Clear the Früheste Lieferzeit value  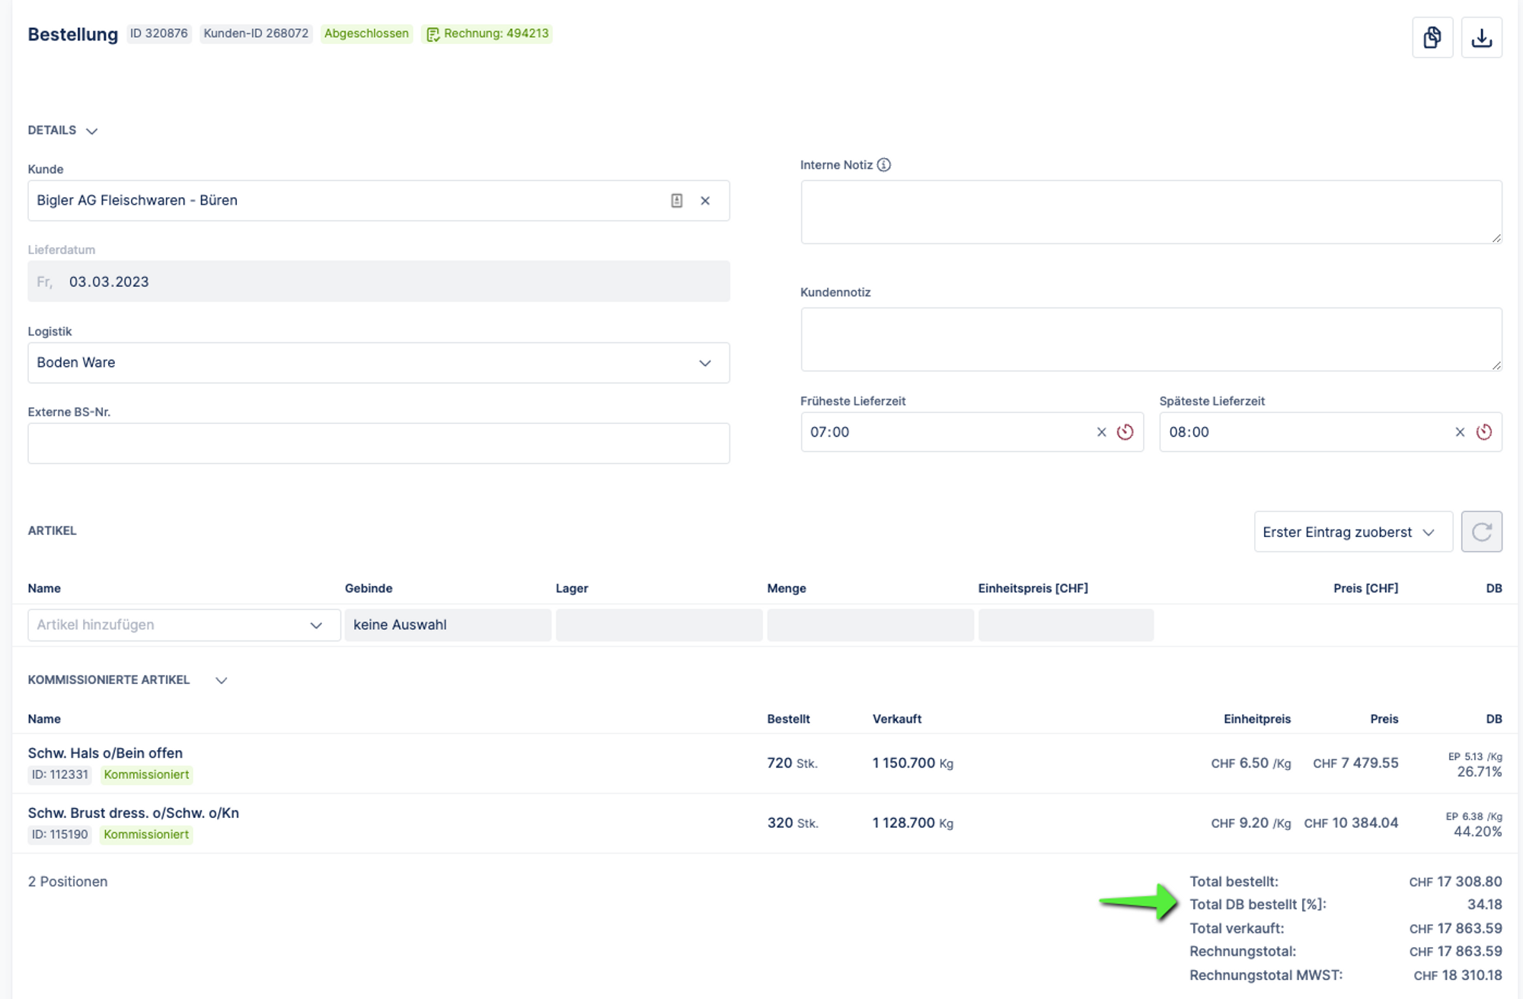tap(1101, 432)
